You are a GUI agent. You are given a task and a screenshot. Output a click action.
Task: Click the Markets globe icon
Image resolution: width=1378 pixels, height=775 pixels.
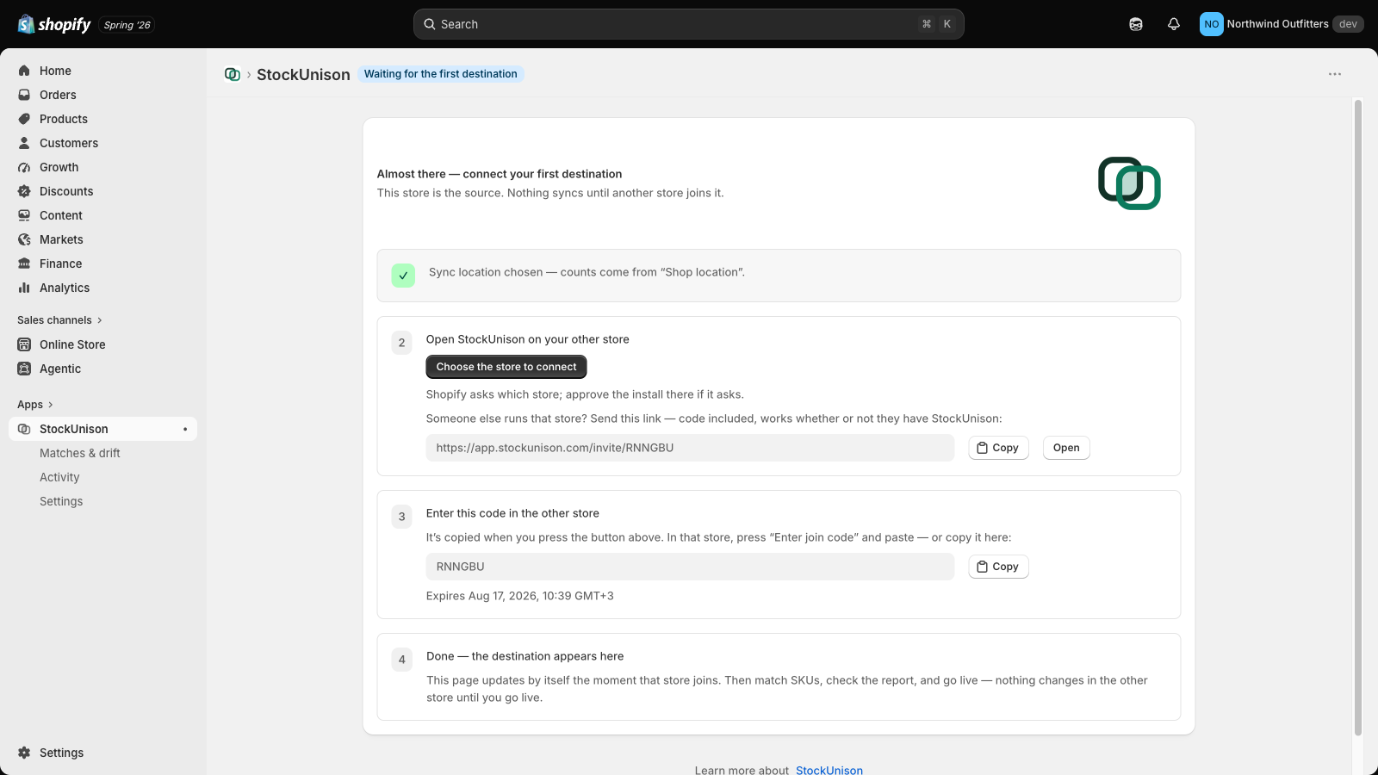(24, 239)
